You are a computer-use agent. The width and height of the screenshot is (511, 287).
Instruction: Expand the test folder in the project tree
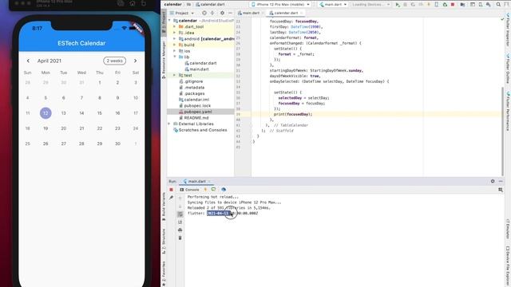click(x=175, y=75)
